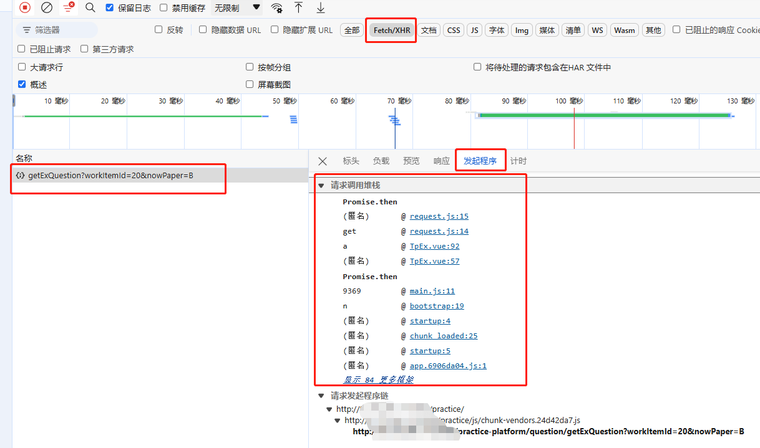This screenshot has width=760, height=448.
Task: Select the getExQuestion request row
Action: coord(110,176)
